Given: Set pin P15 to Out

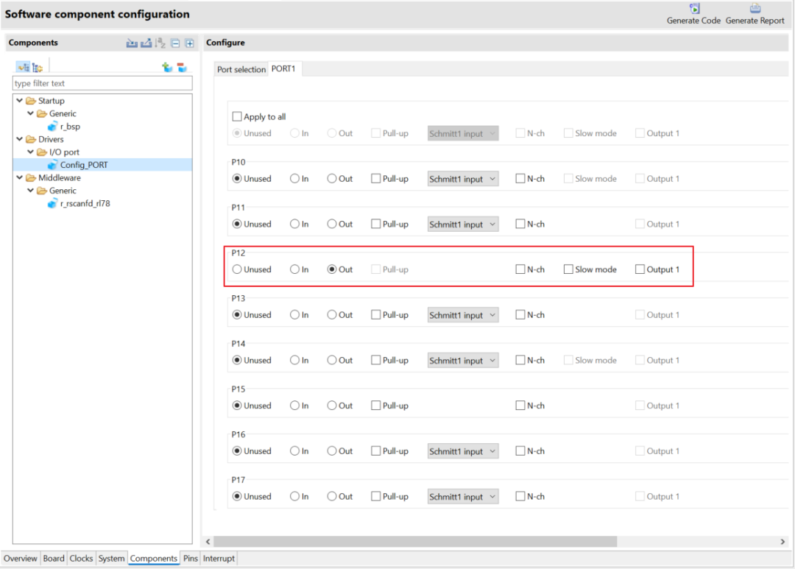Looking at the screenshot, I should [331, 406].
